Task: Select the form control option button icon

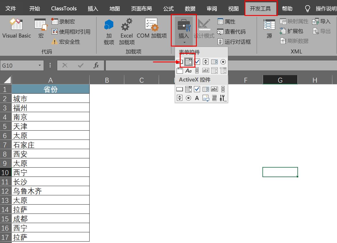Action: tap(223, 62)
